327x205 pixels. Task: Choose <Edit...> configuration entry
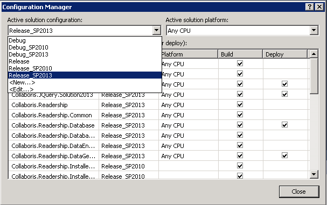pos(85,89)
